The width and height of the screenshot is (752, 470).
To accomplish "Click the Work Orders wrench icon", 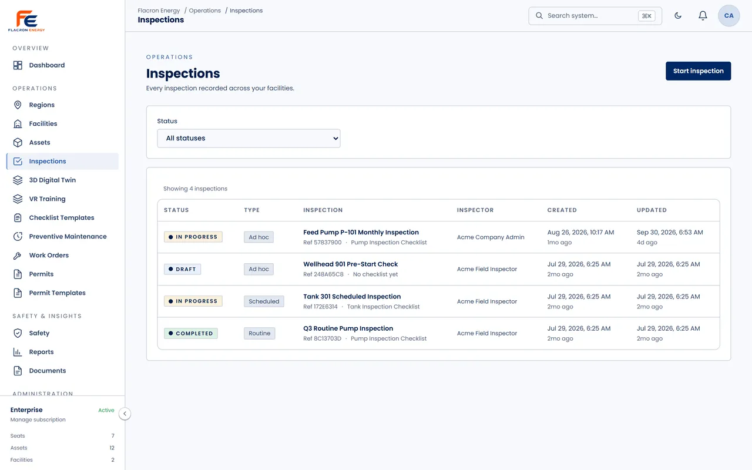I will [x=18, y=256].
